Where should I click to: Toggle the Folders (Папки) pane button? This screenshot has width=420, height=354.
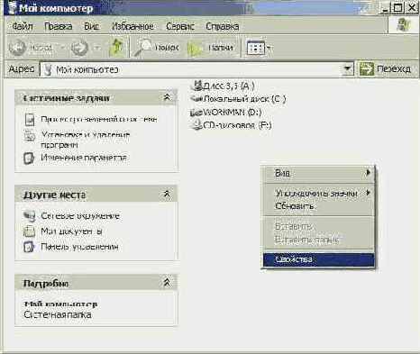211,48
